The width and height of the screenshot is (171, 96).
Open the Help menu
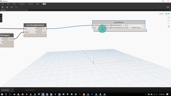[x=38, y=4]
